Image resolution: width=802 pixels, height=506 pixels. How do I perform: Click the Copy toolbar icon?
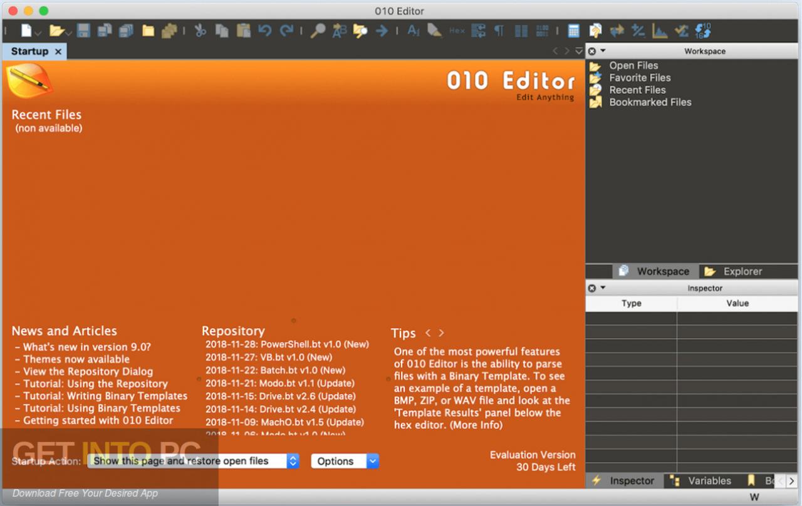pos(222,30)
